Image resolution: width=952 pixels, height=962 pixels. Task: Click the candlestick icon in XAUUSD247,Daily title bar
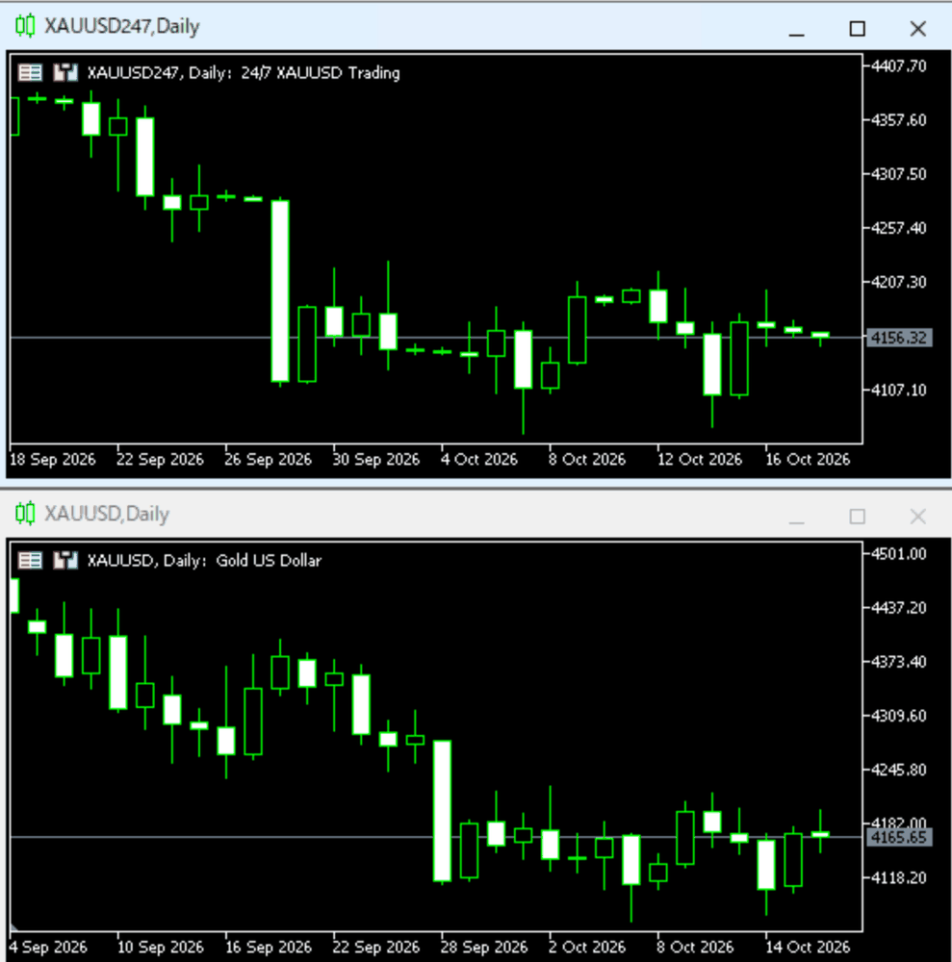(x=25, y=26)
